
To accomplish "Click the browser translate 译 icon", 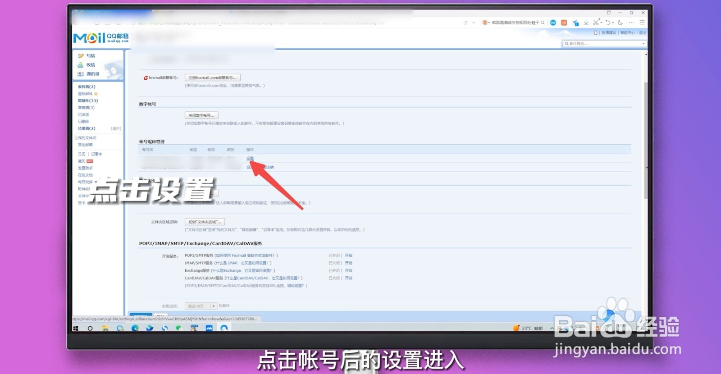I will [564, 23].
